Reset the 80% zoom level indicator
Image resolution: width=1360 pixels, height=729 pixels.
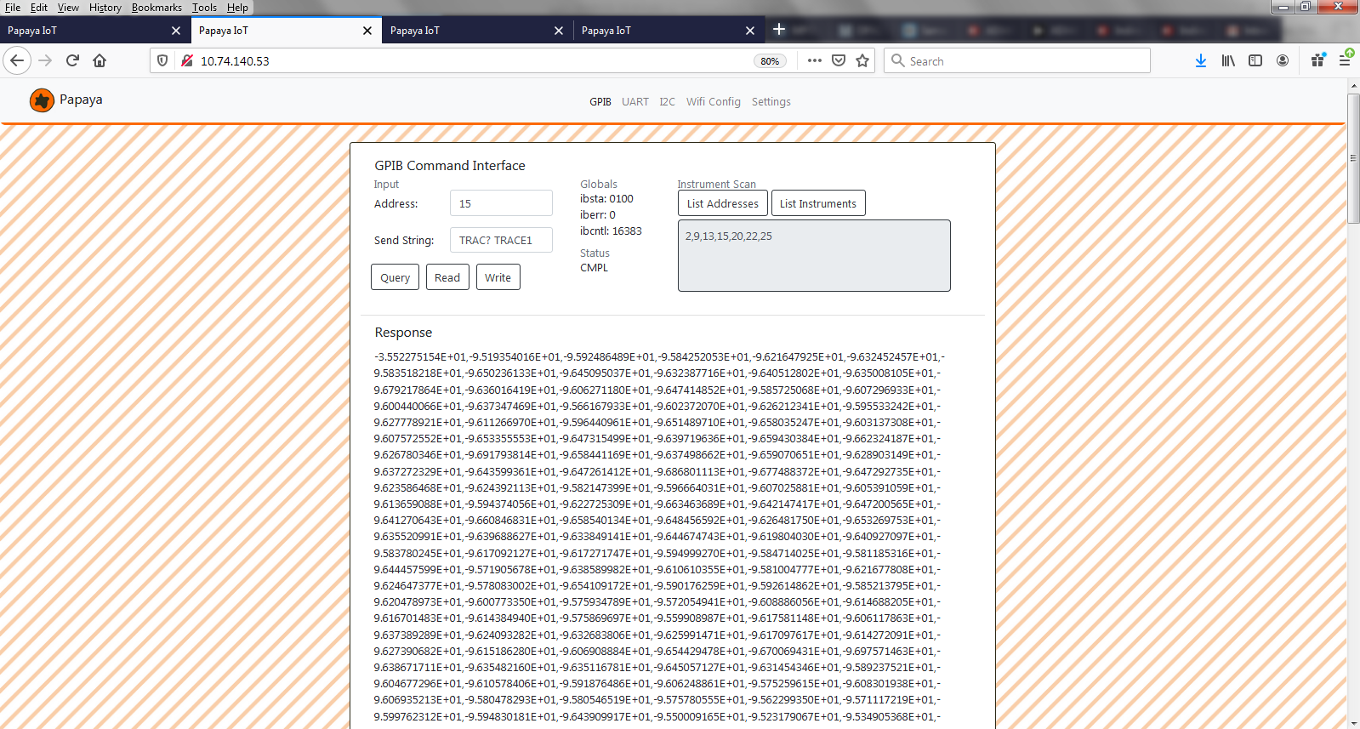770,61
